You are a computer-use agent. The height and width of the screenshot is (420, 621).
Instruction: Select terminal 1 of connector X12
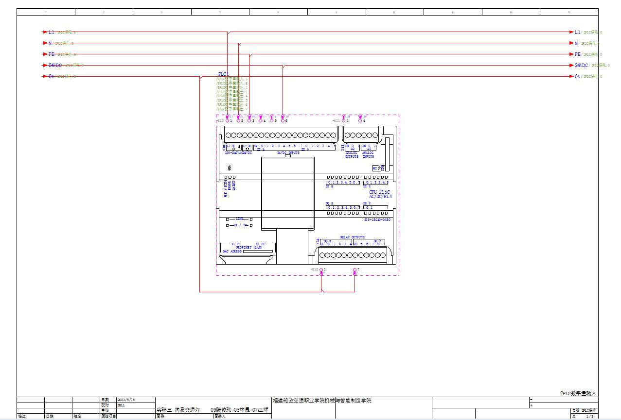[321, 269]
